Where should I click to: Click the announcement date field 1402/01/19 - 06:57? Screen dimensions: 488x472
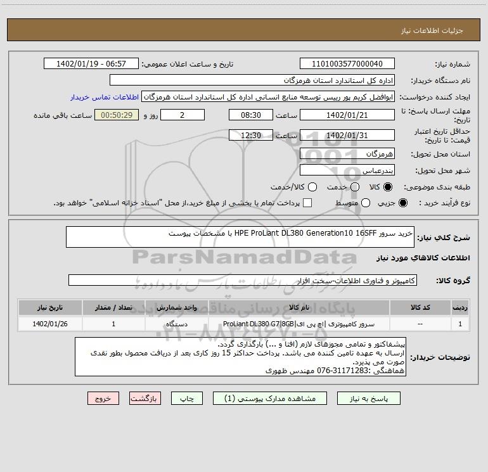(x=91, y=63)
